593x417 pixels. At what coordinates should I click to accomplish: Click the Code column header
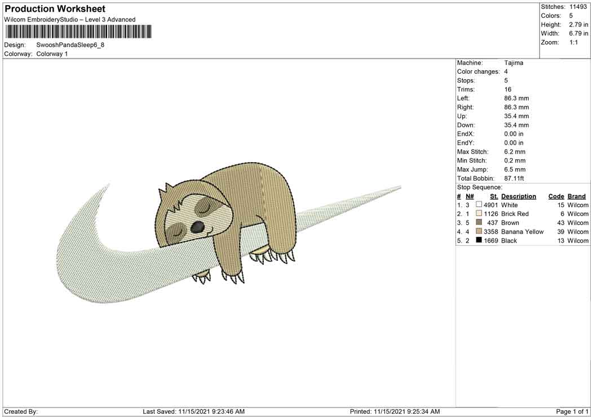[x=556, y=196]
